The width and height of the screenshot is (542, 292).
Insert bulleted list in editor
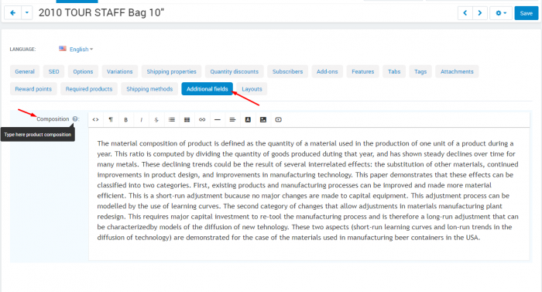coord(171,120)
